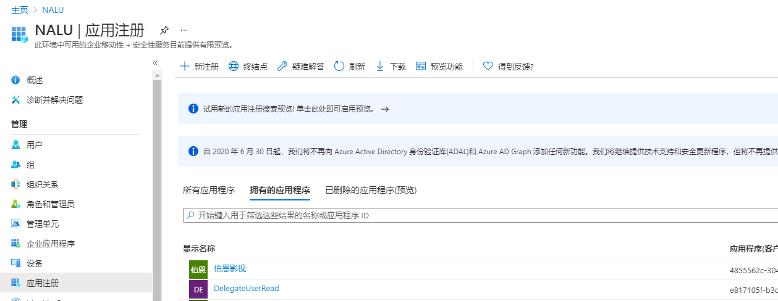
Task: Click the 组 group icon
Action: (x=16, y=165)
